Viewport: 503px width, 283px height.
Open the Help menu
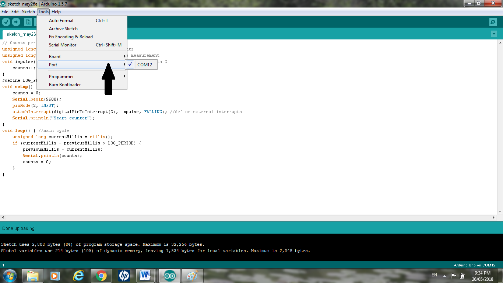[x=56, y=12]
